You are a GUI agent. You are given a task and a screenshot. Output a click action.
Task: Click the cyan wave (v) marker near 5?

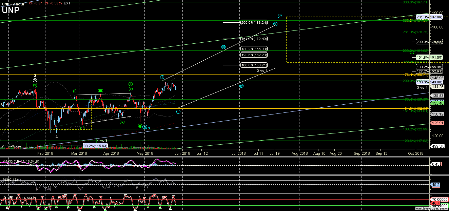tap(275, 24)
